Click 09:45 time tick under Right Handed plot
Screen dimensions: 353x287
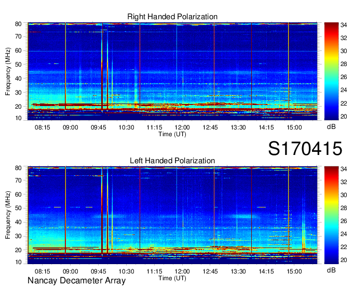point(99,127)
